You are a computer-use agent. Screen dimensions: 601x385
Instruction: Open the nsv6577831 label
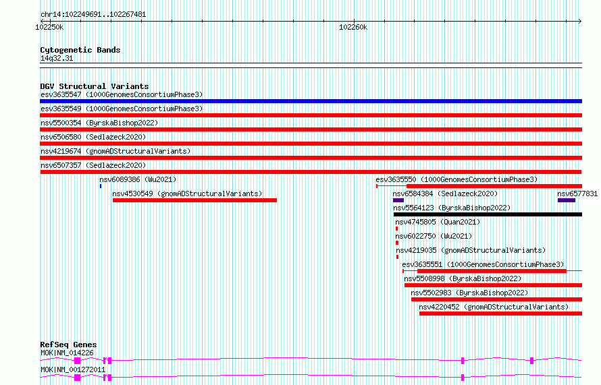(577, 194)
